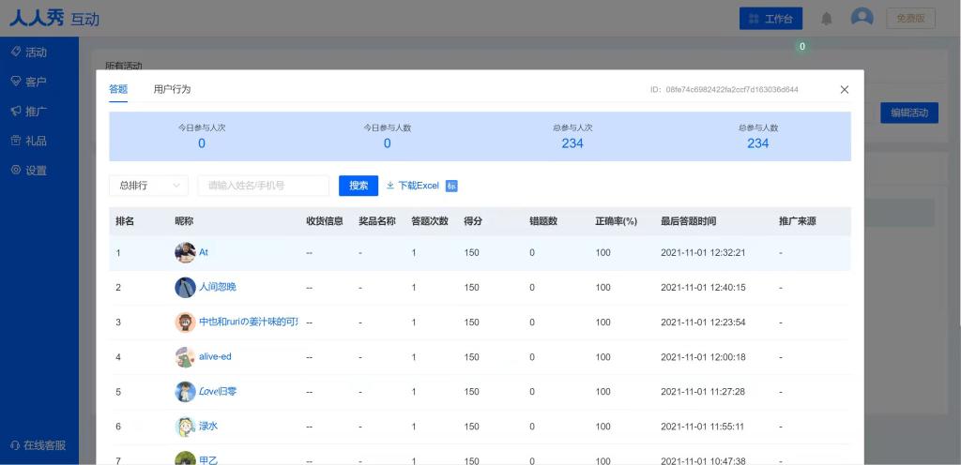Click the 排名 column header
Image resolution: width=961 pixels, height=465 pixels.
coord(125,221)
